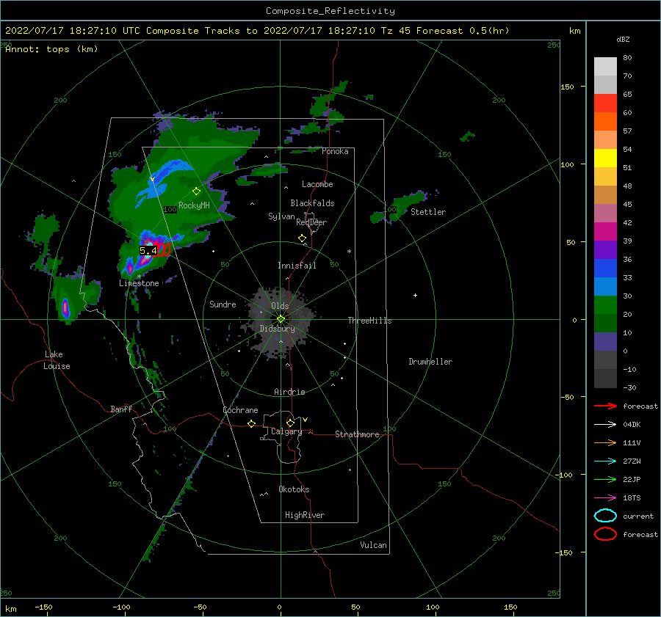661x617 pixels.
Task: Click the Lacombe label
Action: tap(317, 184)
